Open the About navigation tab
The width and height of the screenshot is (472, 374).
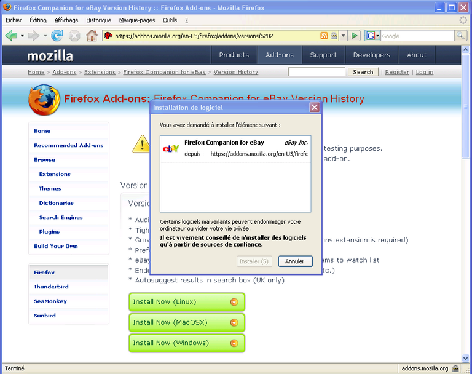click(x=417, y=55)
